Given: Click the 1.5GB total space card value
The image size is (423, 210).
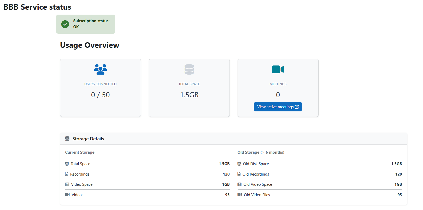Looking at the screenshot, I should click(189, 95).
